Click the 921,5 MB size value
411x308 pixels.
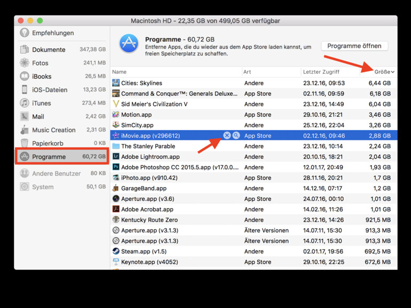coord(378,220)
